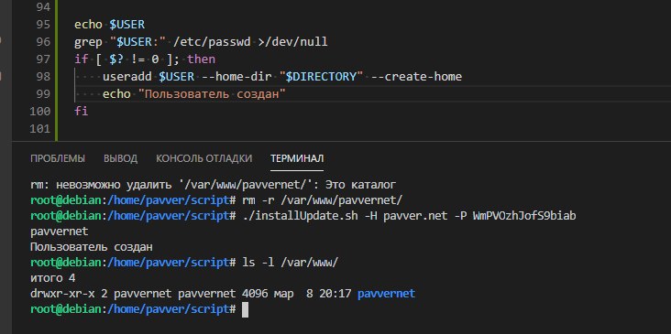
Task: Click the terminal cursor at last prompt
Action: pos(245,309)
